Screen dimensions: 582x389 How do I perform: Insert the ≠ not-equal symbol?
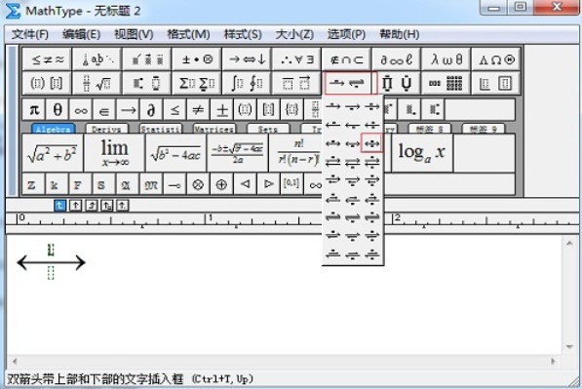click(x=198, y=110)
